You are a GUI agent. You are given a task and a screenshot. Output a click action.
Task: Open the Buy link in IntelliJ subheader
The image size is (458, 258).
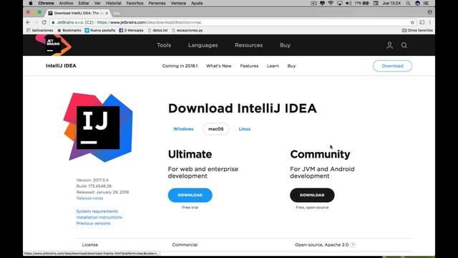291,66
